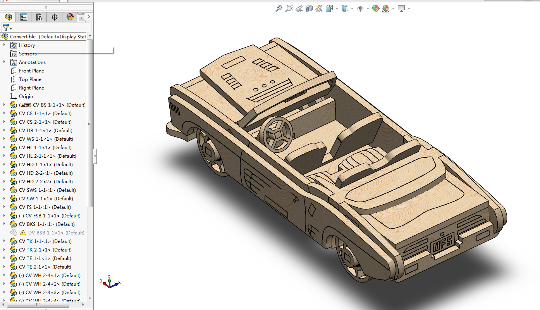Viewport: 540px width, 310px height.
Task: Expand the CV DB 1-1<1> component
Action: (4, 130)
